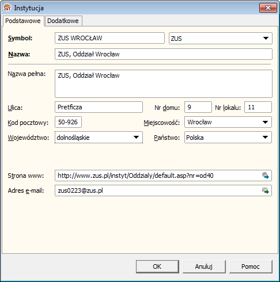Viewport: 280px width, 282px height.
Task: Open website via globe arrow icon
Action: coord(266,176)
